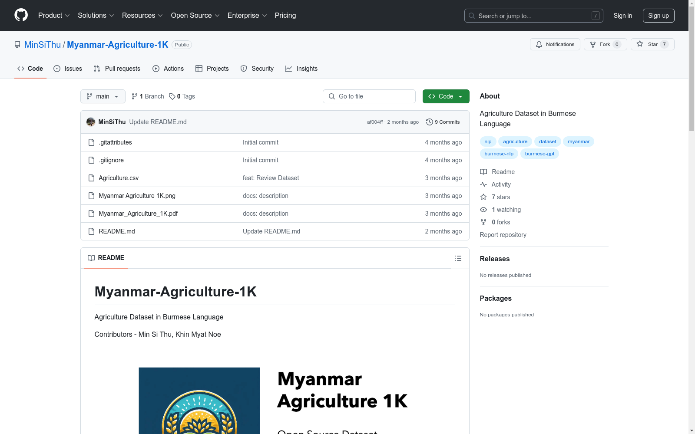Click the star icon next to 7 stars
Image resolution: width=695 pixels, height=434 pixels.
pyautogui.click(x=483, y=197)
